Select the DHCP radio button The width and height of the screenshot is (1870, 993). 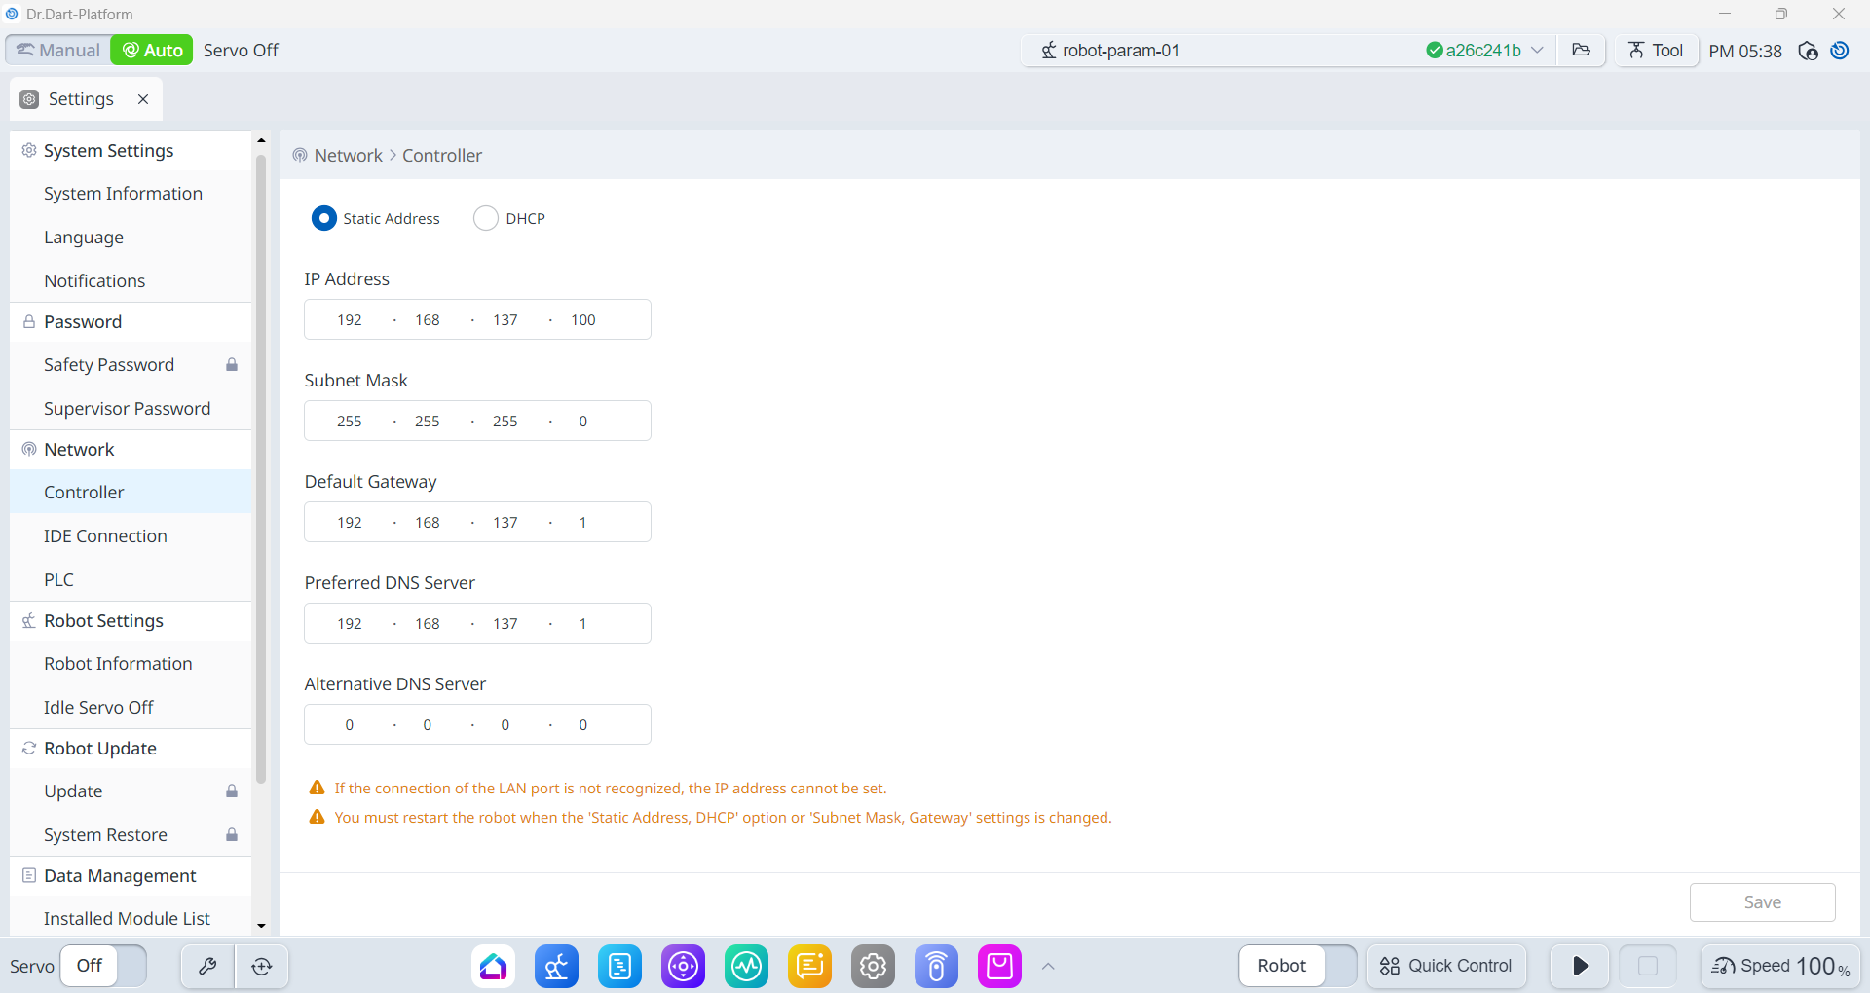pyautogui.click(x=486, y=218)
